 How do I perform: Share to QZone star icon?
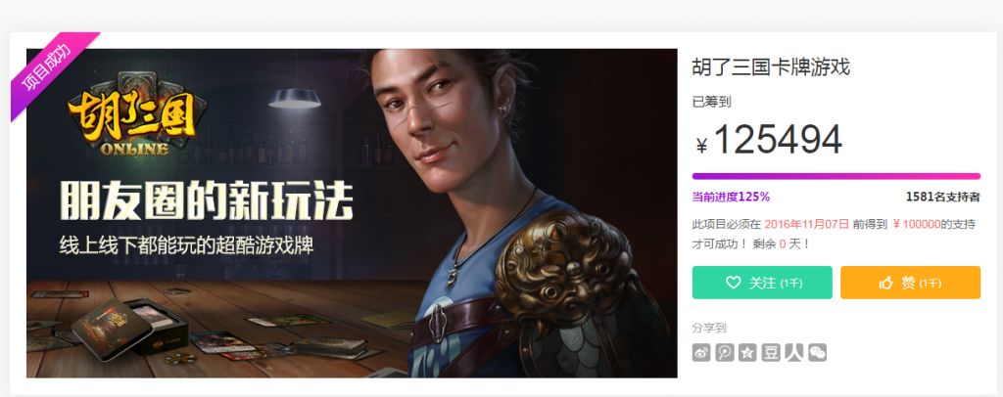point(747,352)
